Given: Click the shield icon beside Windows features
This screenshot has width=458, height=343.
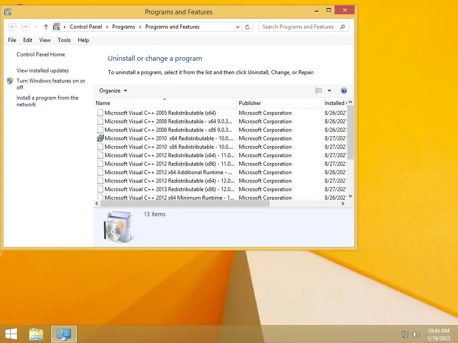Looking at the screenshot, I should coord(10,81).
